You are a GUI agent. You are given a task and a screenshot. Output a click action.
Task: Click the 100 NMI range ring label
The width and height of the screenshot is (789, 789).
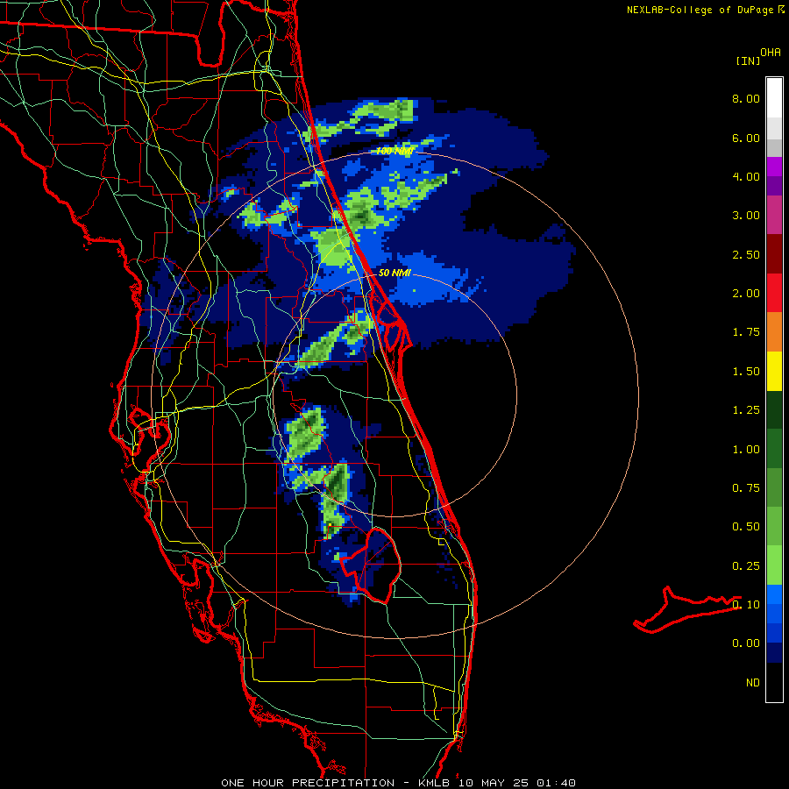point(395,151)
